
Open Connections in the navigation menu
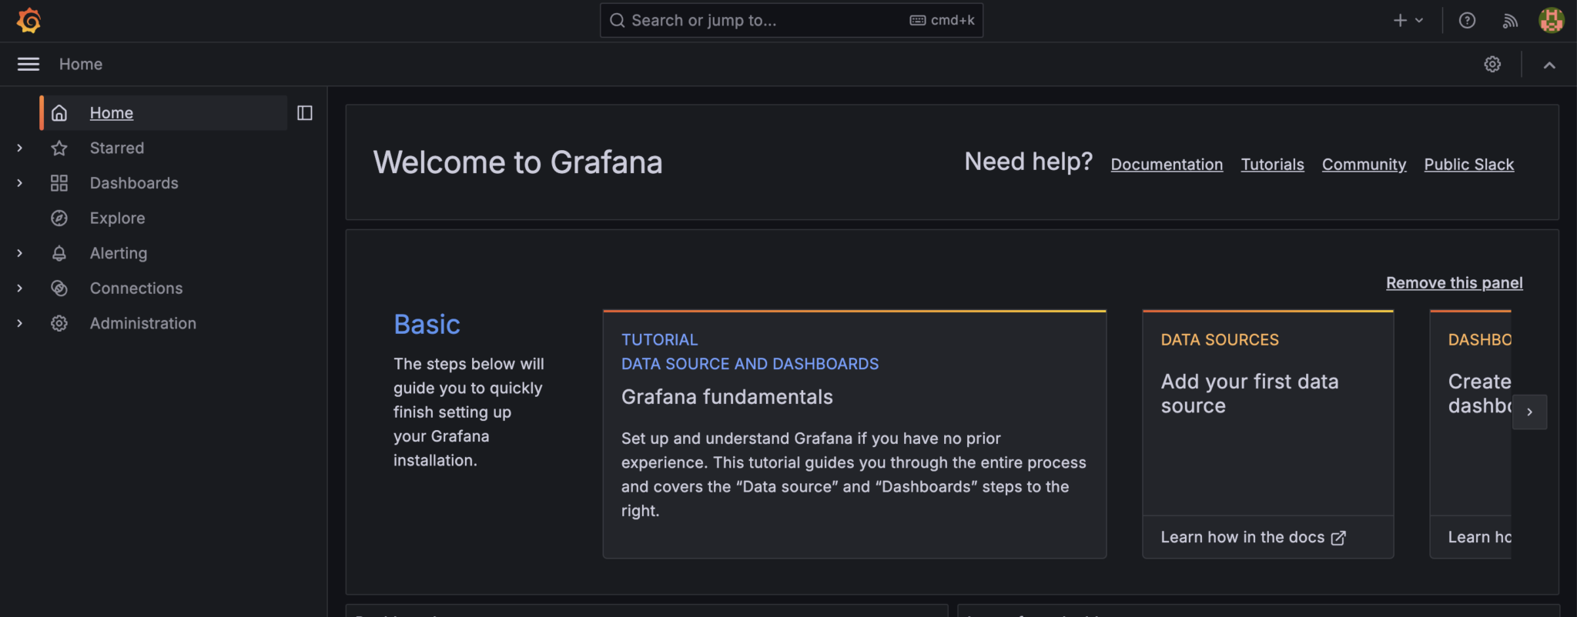tap(136, 288)
